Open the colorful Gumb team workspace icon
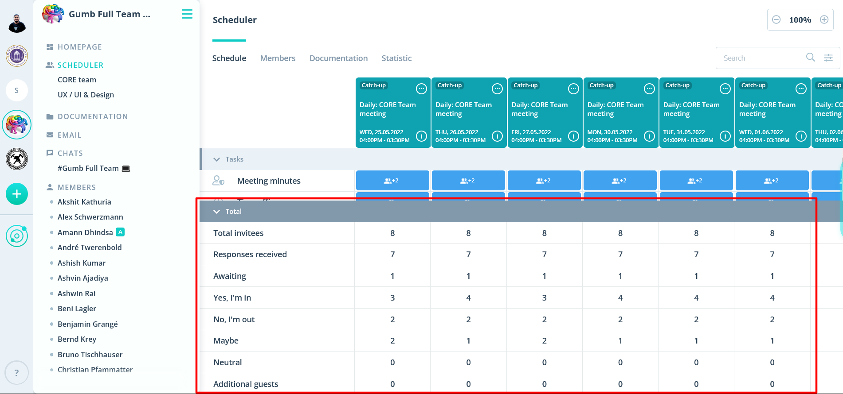Viewport: 843px width, 394px height. pos(17,125)
